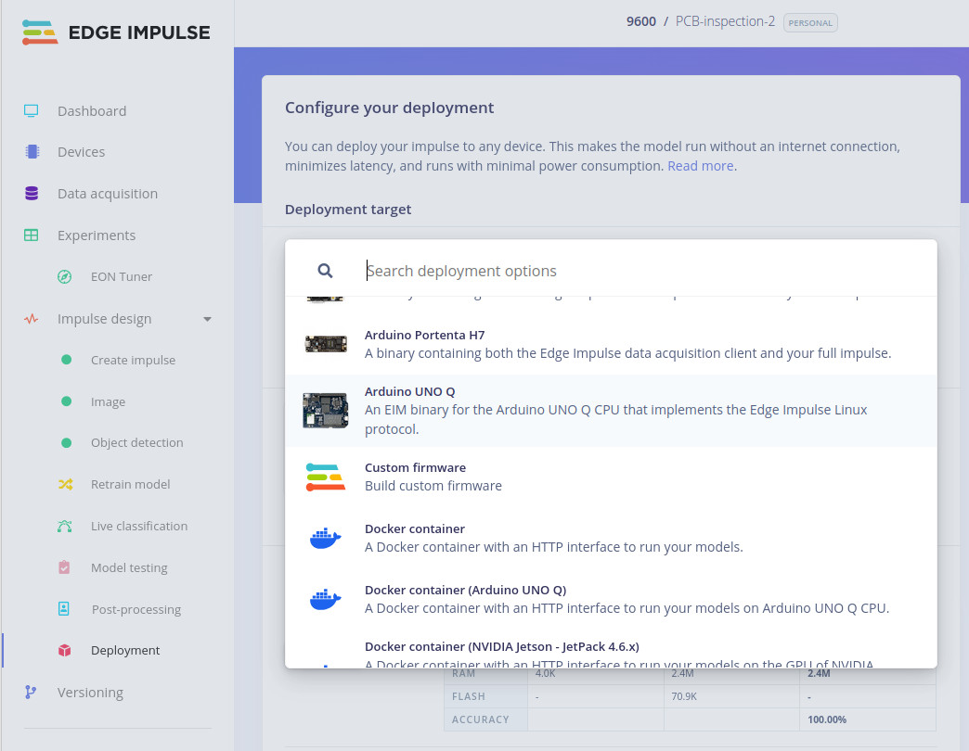
Task: Click the 9600 user name link
Action: (x=640, y=21)
